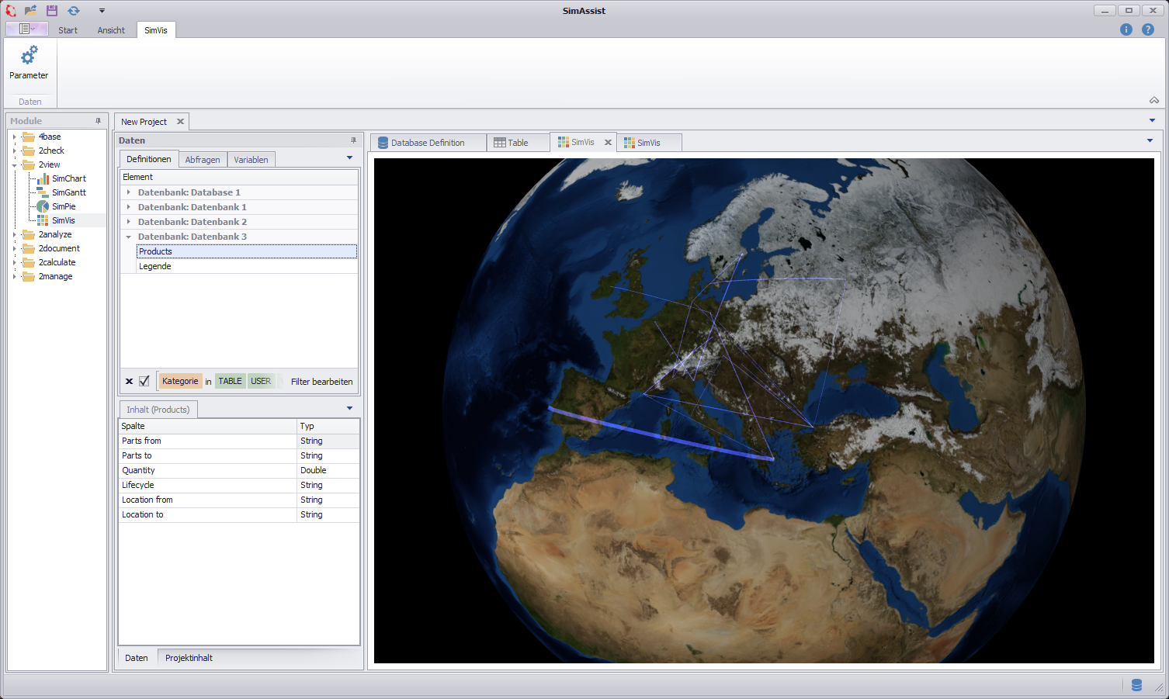
Task: Click the USER filter value
Action: tap(261, 381)
